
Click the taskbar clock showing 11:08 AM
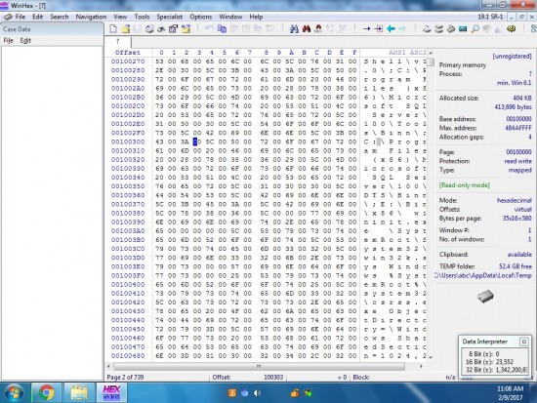[x=510, y=388]
